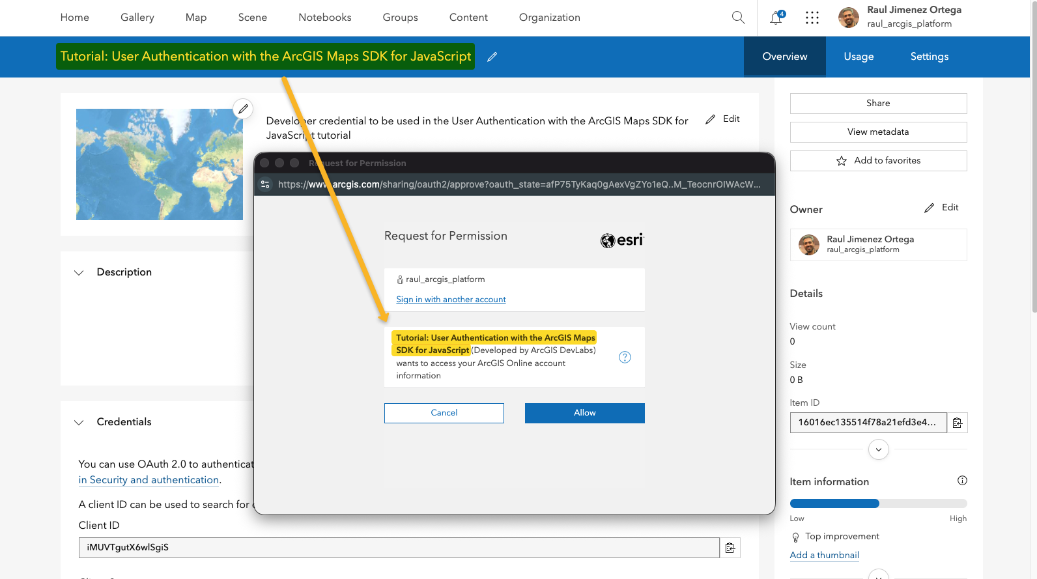Click the site info icon in popup address bar
1037x579 pixels.
point(265,184)
